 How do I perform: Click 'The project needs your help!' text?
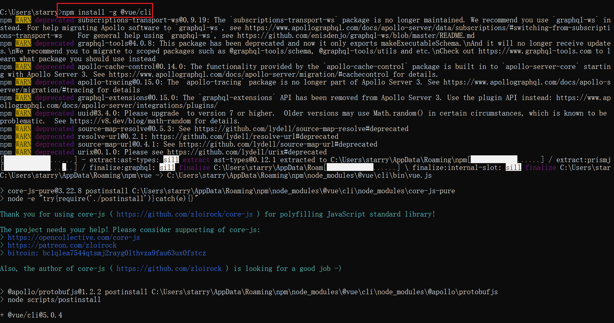tap(54, 230)
